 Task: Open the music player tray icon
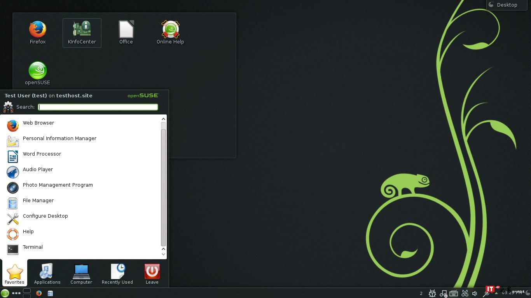click(443, 293)
